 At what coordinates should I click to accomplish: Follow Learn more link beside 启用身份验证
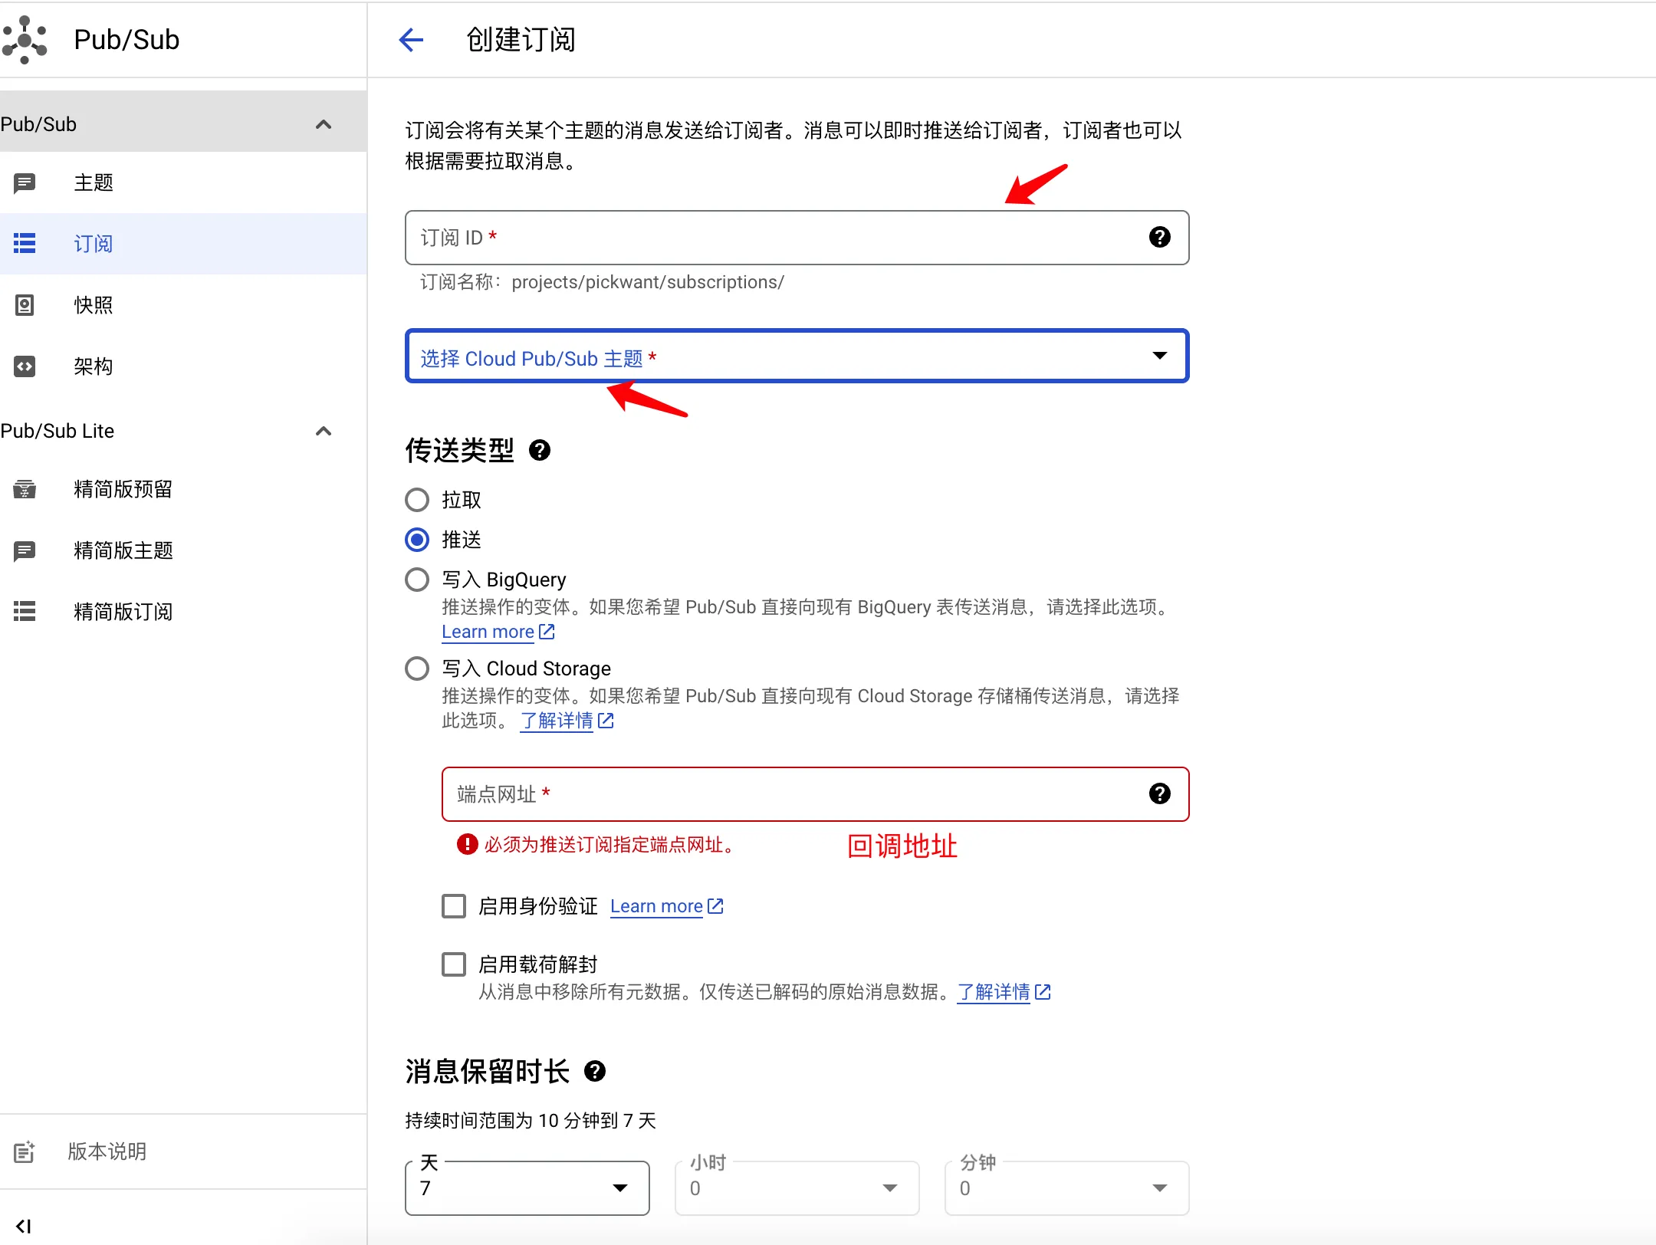click(x=656, y=906)
